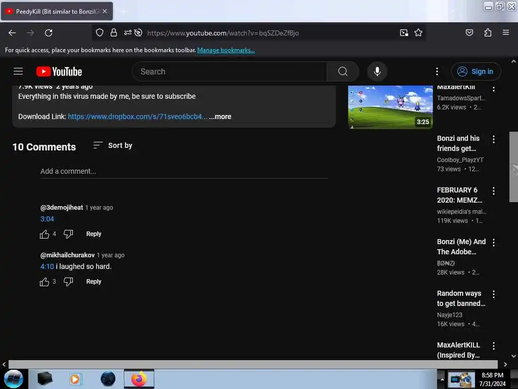Reply to @3demojiheat comment

pyautogui.click(x=94, y=234)
